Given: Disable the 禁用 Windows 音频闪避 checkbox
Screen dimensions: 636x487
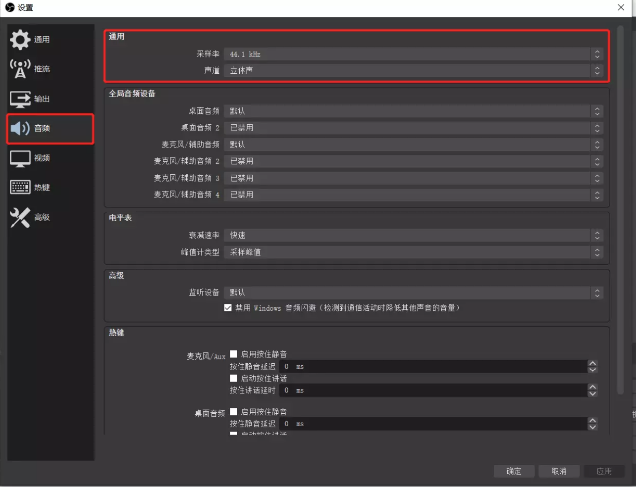Looking at the screenshot, I should coord(228,307).
